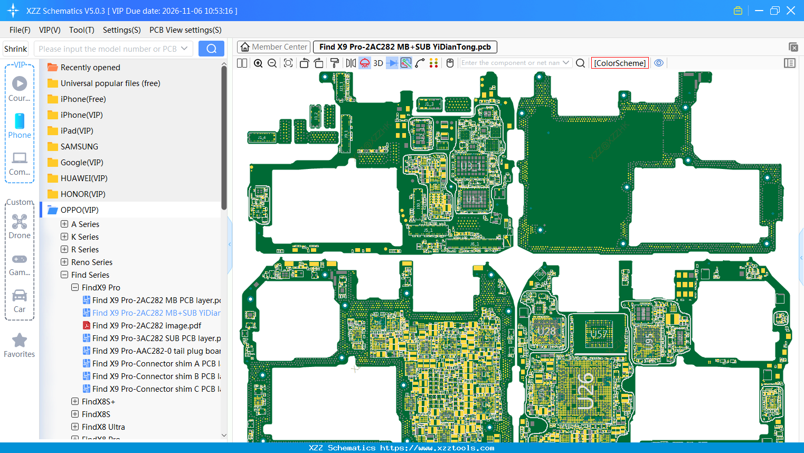The image size is (804, 453).
Task: Click the mirror/flip board icon
Action: (x=351, y=63)
